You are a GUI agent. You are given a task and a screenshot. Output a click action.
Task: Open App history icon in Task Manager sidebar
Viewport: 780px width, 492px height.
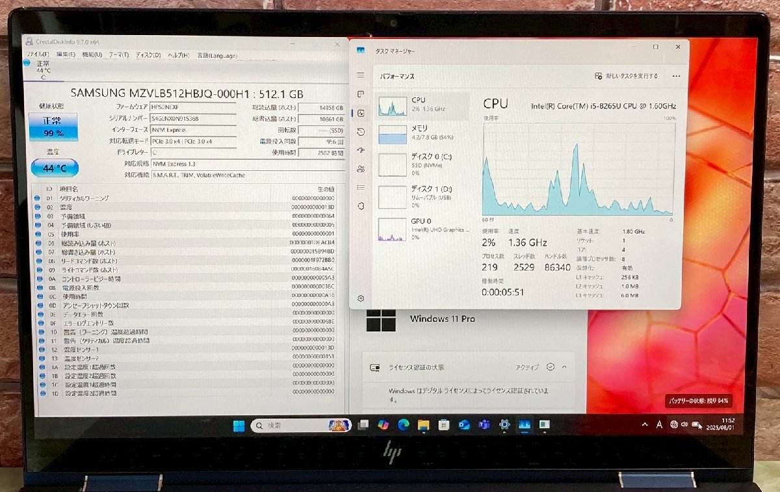point(361,132)
